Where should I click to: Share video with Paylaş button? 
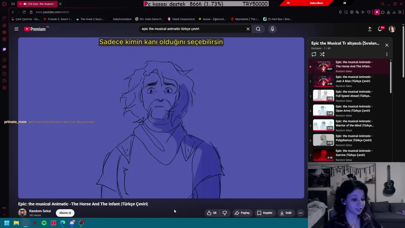click(x=242, y=213)
